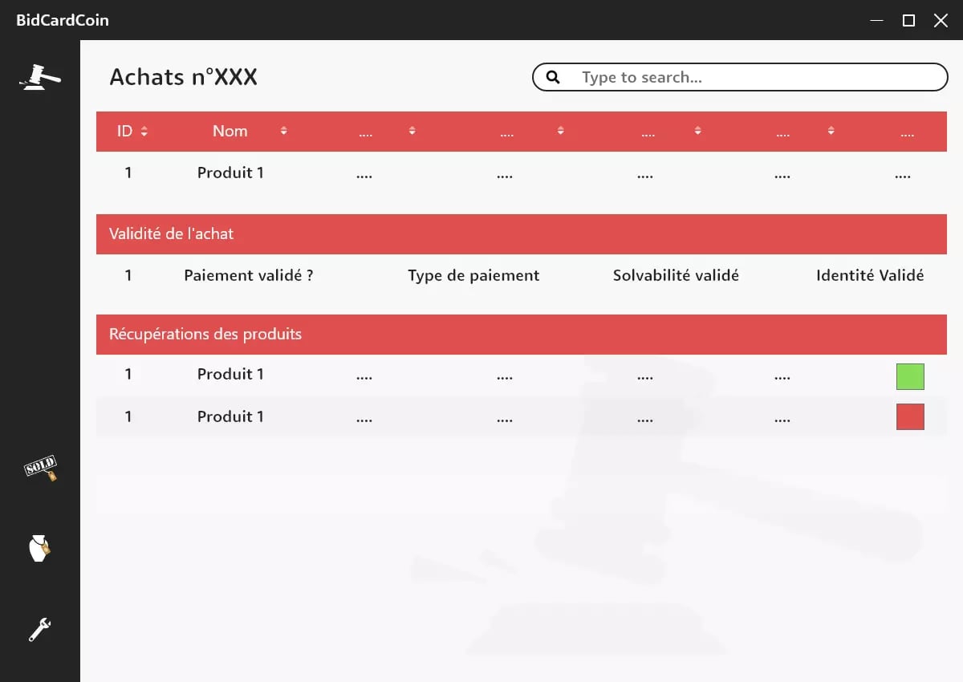
Task: Click Paiement validé ? cell
Action: coord(249,276)
